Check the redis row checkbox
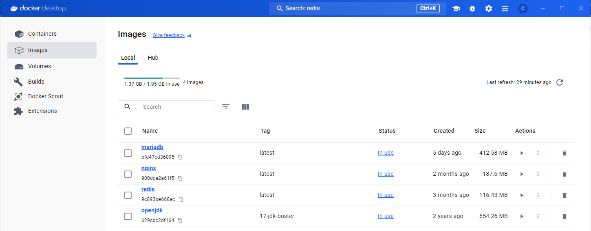The width and height of the screenshot is (591, 231). [x=128, y=195]
